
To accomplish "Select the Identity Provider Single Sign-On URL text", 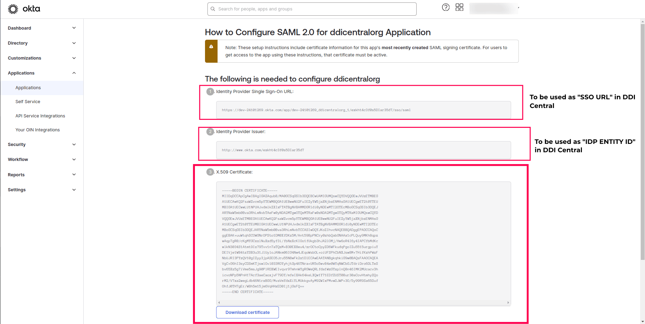I will coord(316,110).
